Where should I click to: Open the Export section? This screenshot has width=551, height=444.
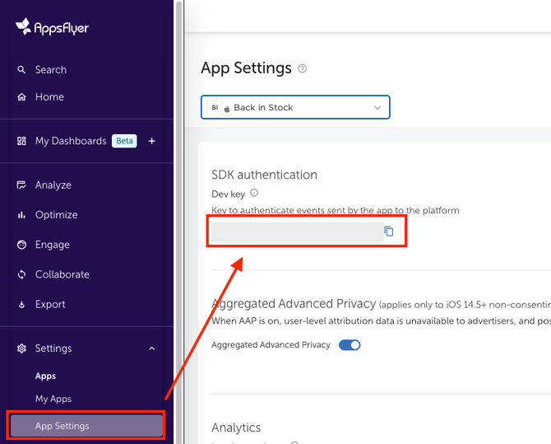pyautogui.click(x=49, y=304)
